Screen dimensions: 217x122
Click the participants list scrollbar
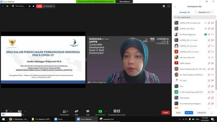(216, 55)
